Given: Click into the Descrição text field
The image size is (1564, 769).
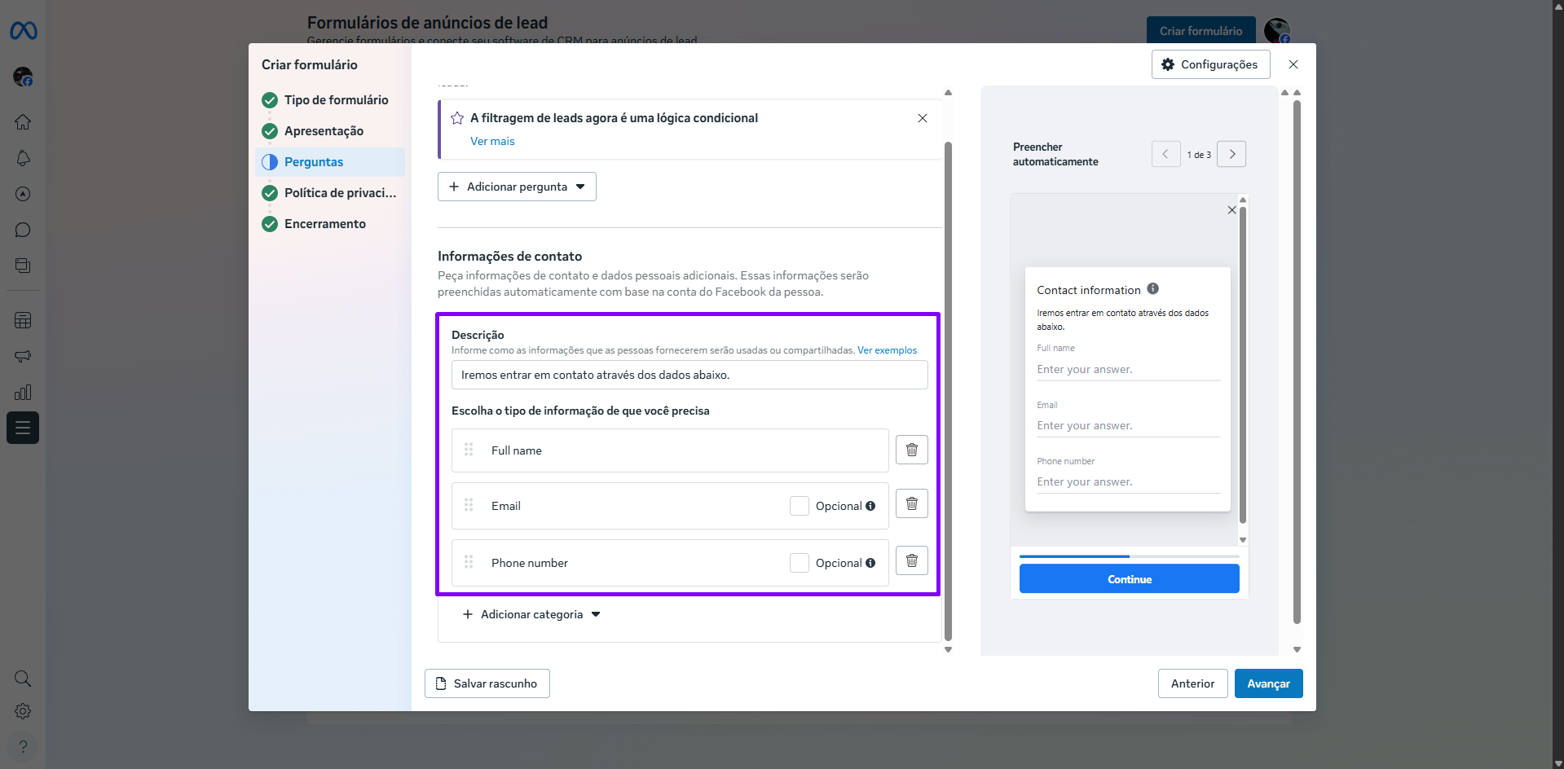Looking at the screenshot, I should pyautogui.click(x=689, y=375).
